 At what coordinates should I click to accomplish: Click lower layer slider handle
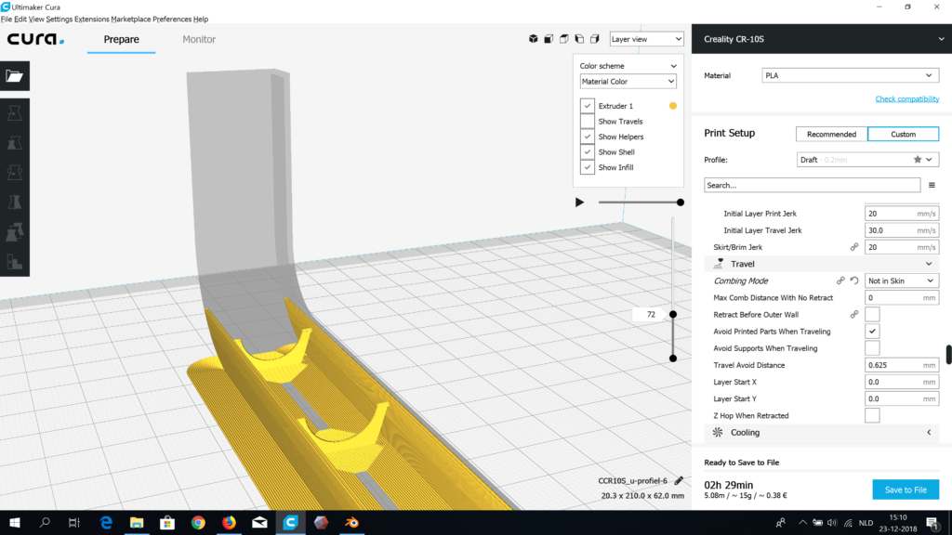point(673,358)
